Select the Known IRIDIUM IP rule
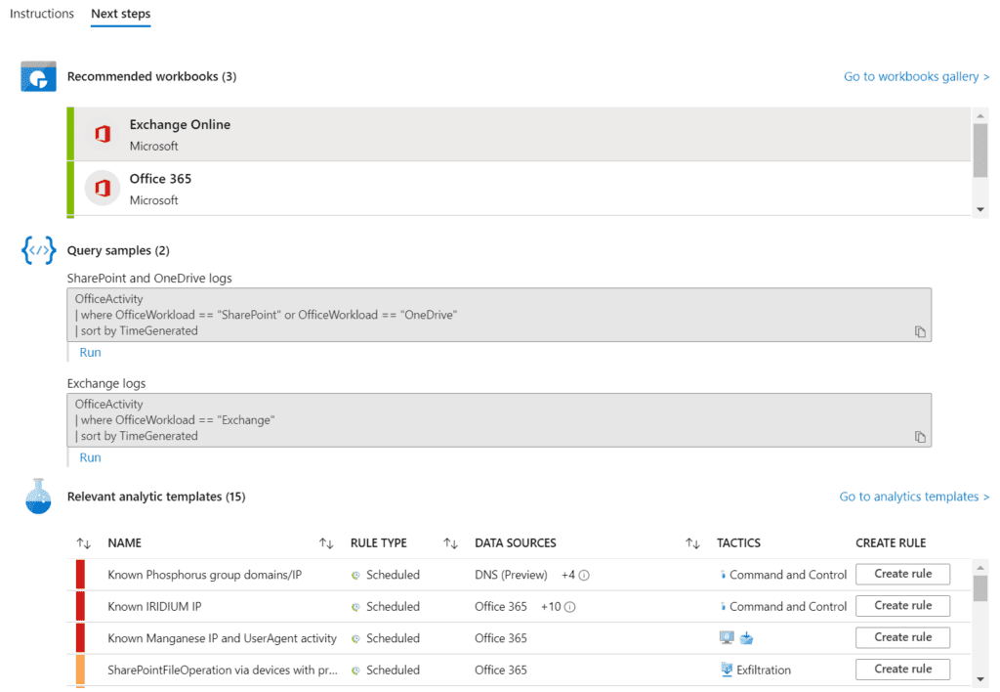The image size is (1000, 692). (x=154, y=606)
